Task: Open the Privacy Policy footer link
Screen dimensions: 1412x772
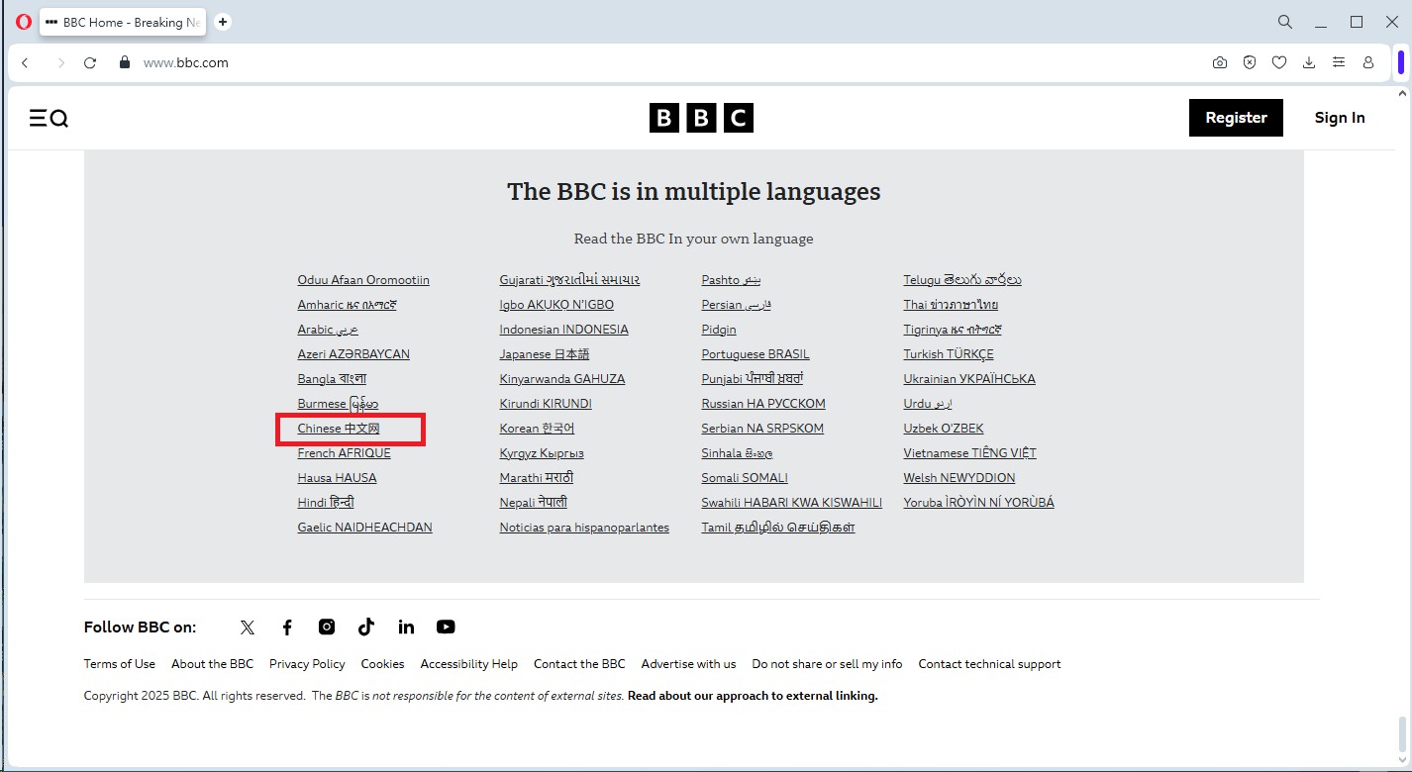Action: tap(307, 664)
